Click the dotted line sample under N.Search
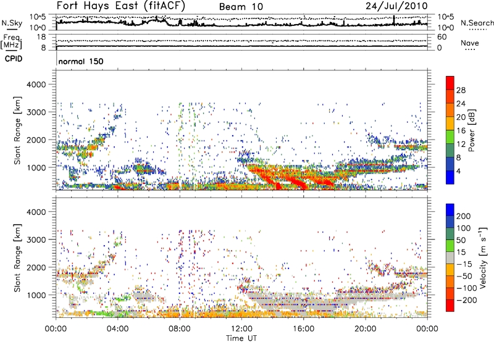 pyautogui.click(x=477, y=30)
